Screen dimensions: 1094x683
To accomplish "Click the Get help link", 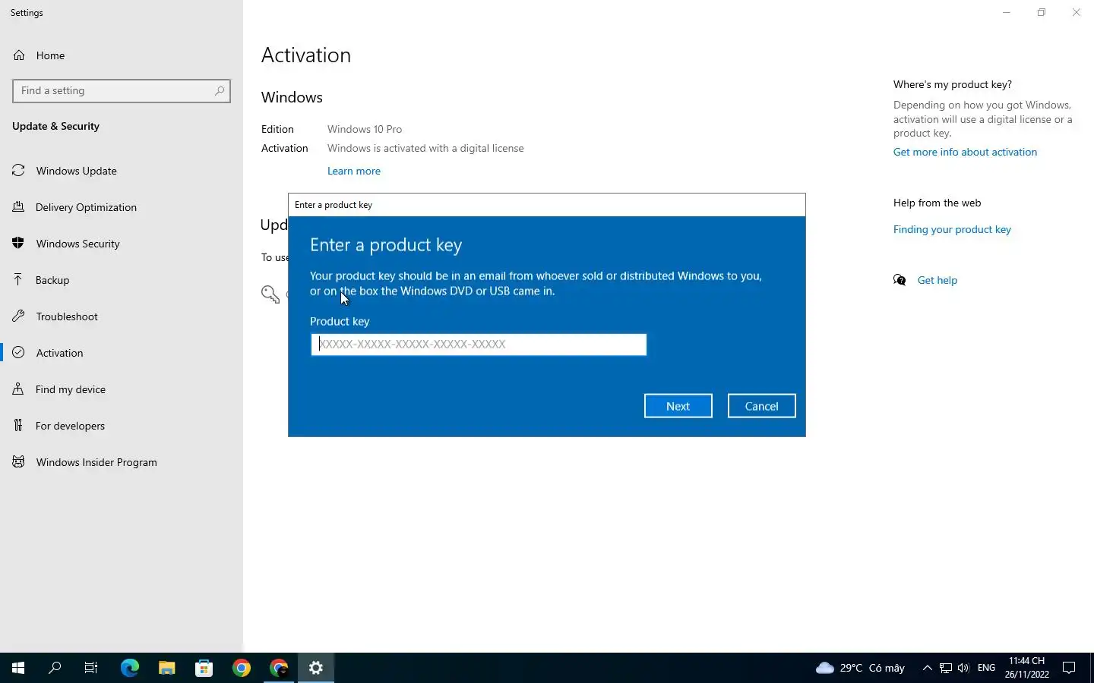I will pos(937,280).
